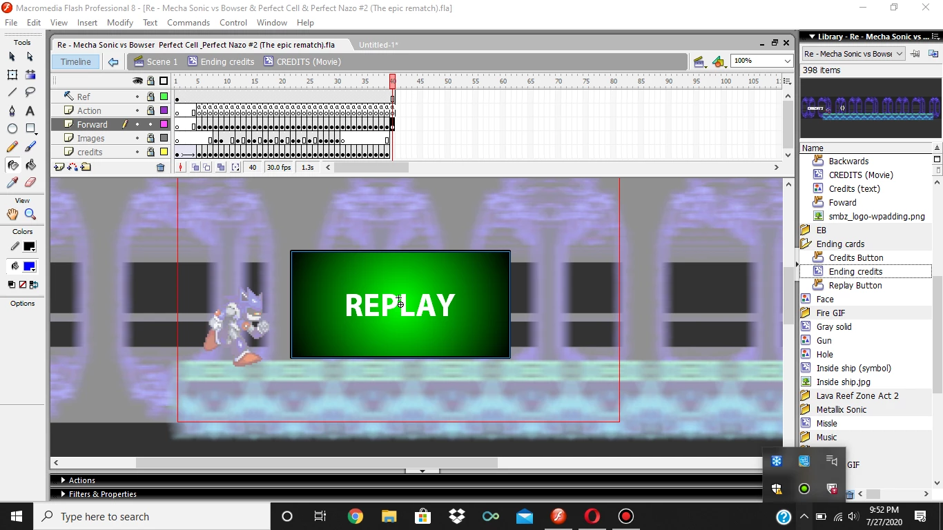Screen dimensions: 943x530
Task: Open the Edit Symbols dropdown
Action: (719, 62)
